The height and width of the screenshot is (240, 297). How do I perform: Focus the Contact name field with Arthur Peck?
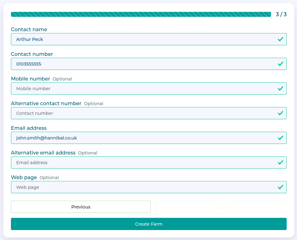141,39
